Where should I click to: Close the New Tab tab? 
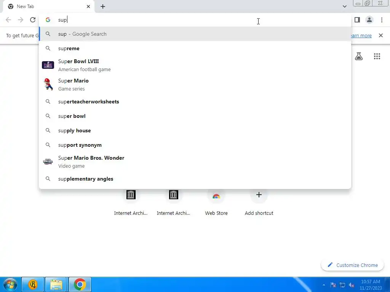tap(88, 6)
